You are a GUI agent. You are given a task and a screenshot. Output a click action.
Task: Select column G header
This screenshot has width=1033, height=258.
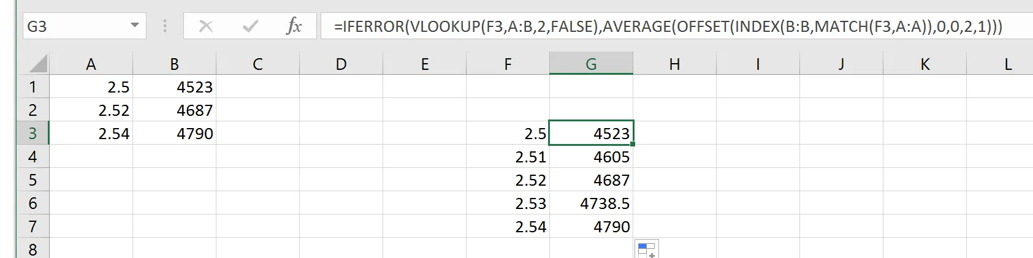[x=591, y=64]
